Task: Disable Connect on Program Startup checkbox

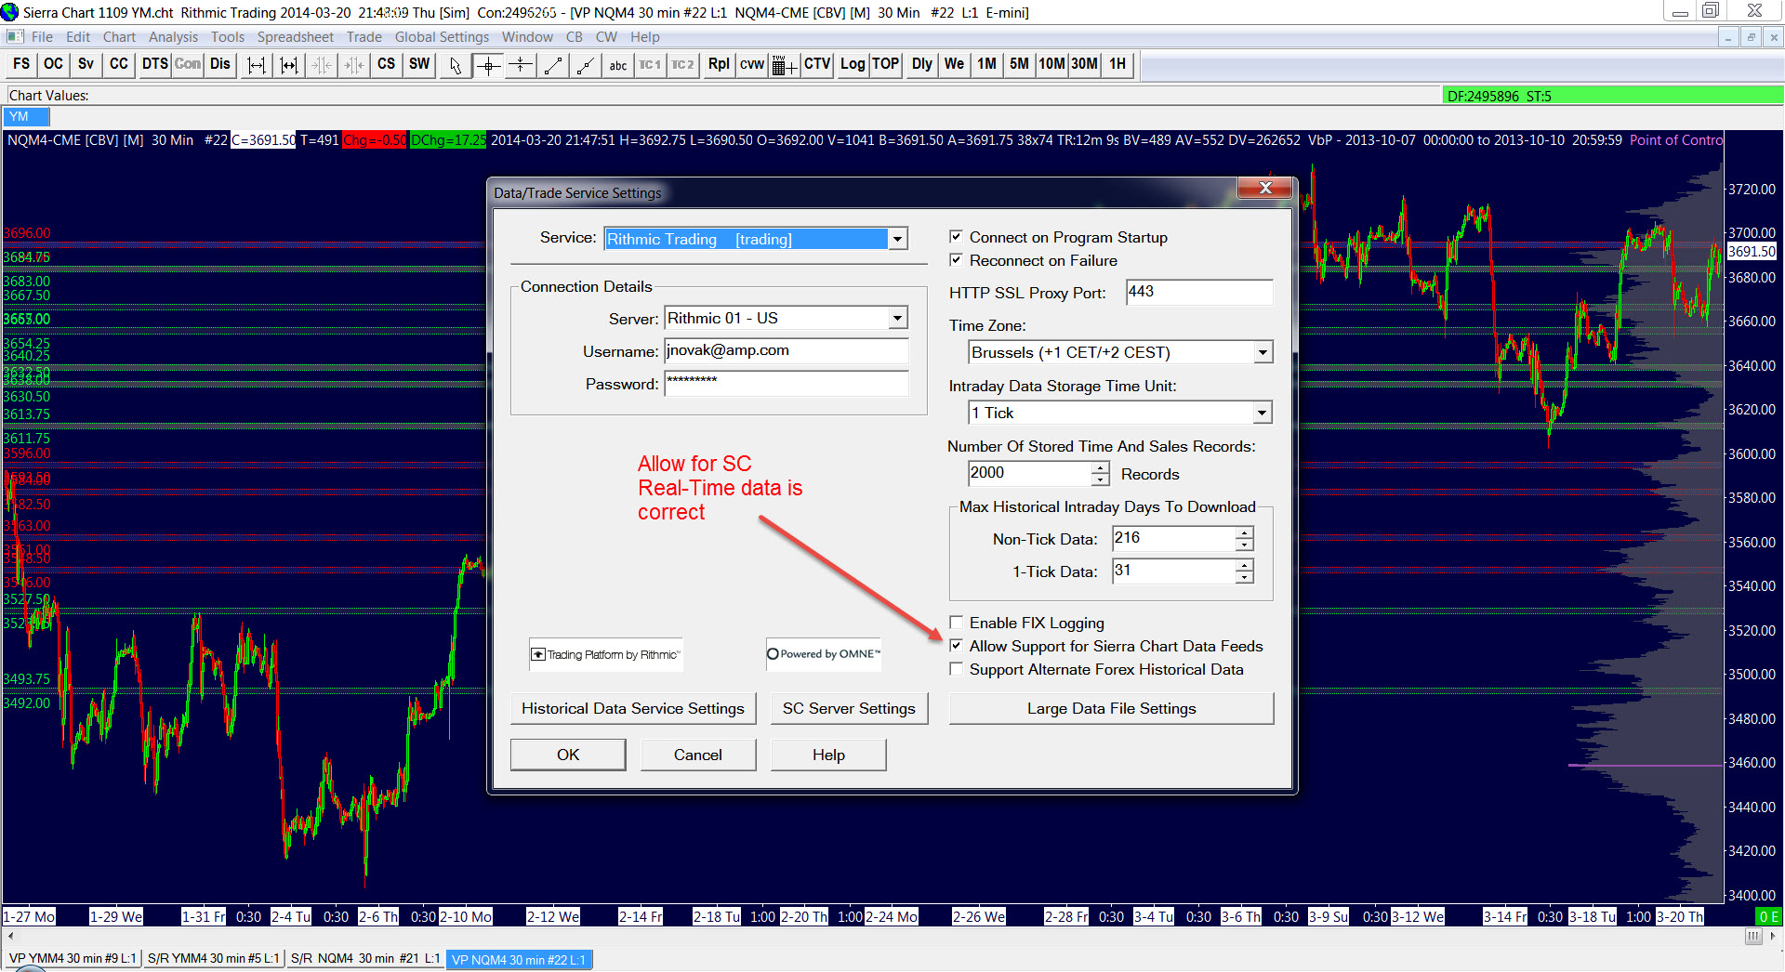Action: 956,237
